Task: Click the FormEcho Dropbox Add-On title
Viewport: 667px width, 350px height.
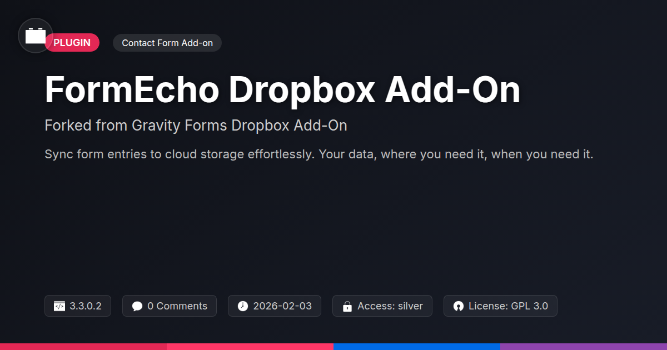Action: tap(282, 89)
